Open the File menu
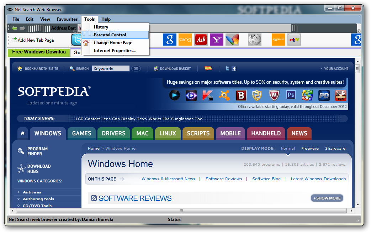The height and width of the screenshot is (233, 371). click(x=16, y=19)
